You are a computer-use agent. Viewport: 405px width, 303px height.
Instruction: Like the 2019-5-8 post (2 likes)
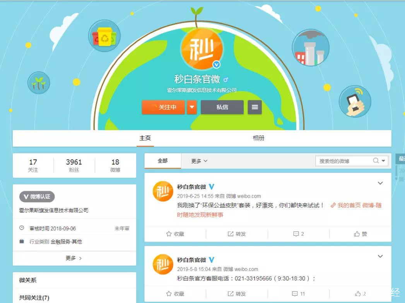pos(360,294)
